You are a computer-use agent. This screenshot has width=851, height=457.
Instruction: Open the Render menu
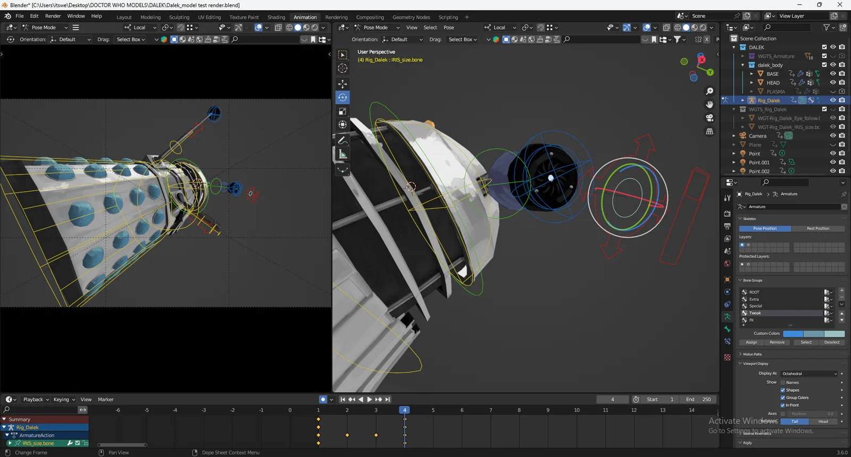[53, 16]
